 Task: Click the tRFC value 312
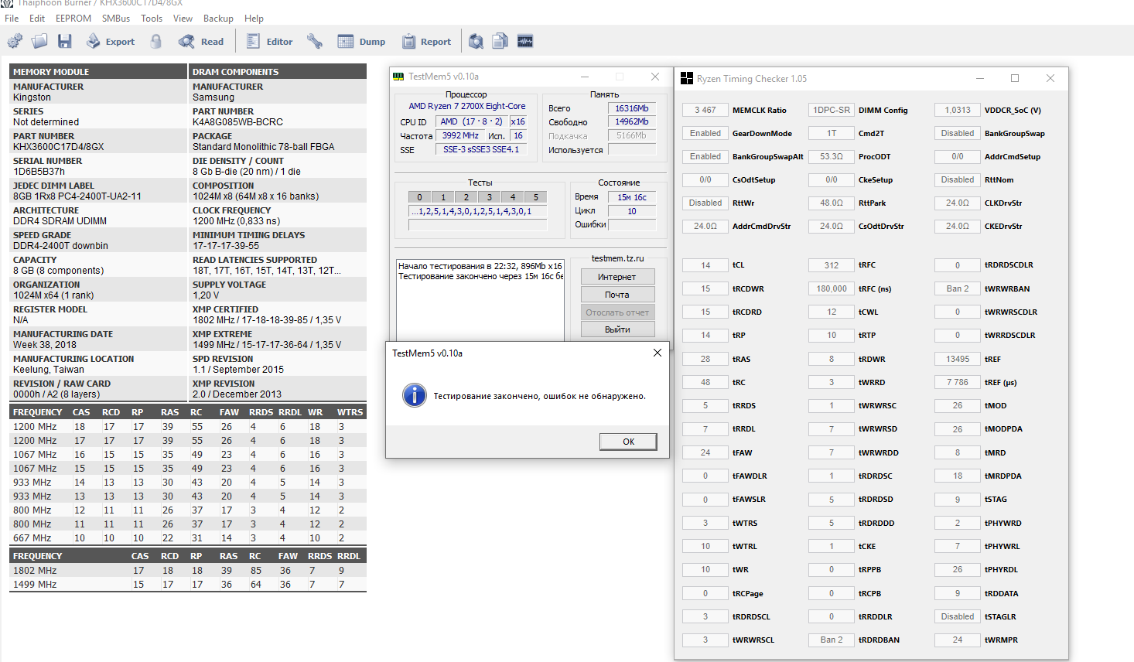coord(832,265)
